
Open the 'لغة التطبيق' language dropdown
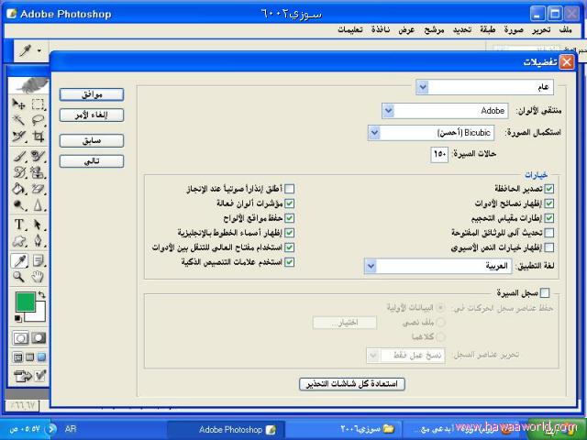[370, 266]
